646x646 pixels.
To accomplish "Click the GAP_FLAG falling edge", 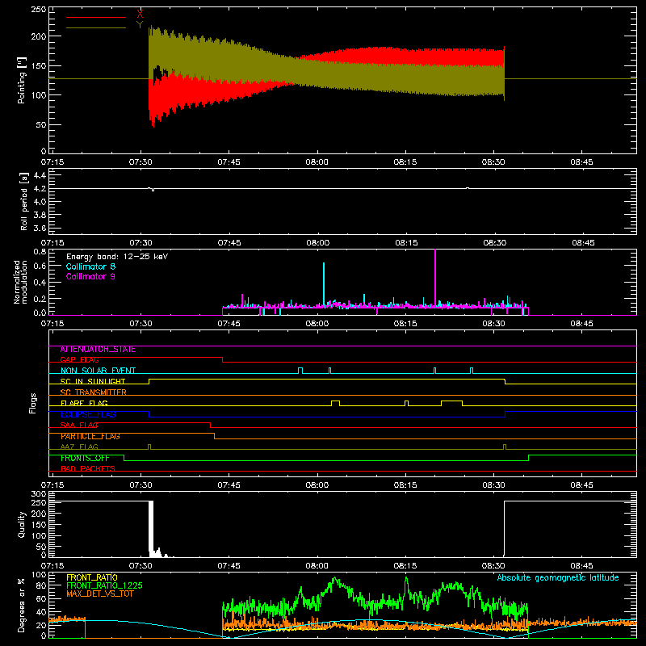I will click(223, 359).
